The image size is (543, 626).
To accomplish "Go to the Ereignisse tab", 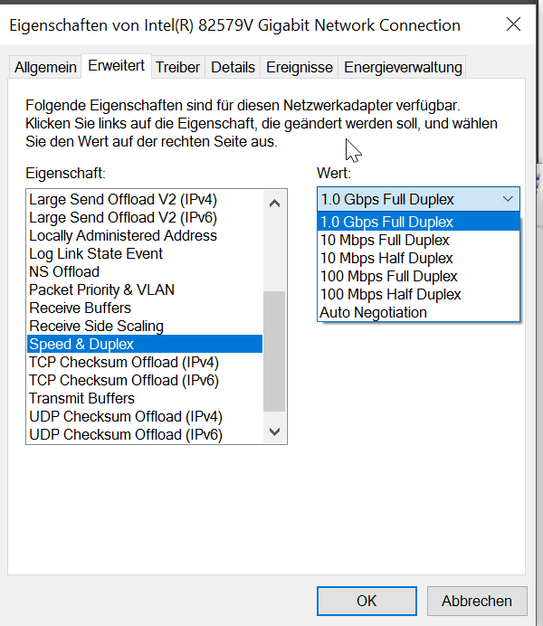I will coord(300,67).
